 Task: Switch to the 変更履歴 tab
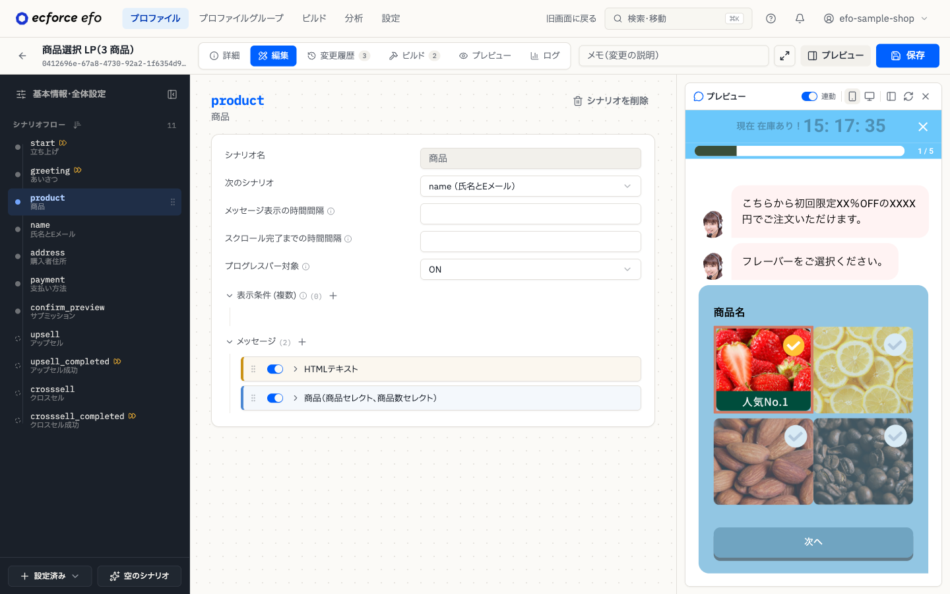coord(338,56)
